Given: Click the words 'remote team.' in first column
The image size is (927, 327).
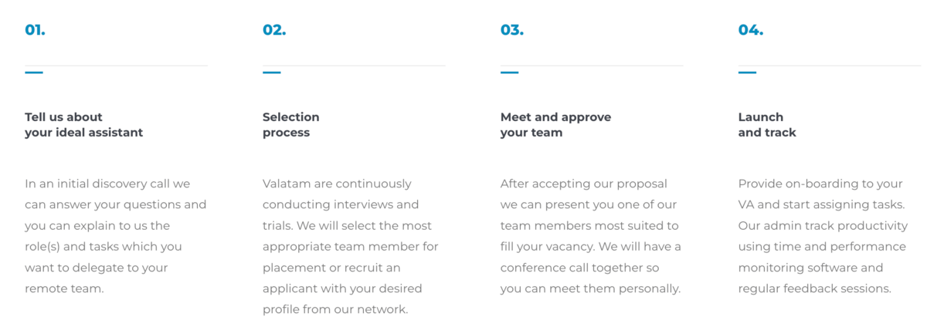Looking at the screenshot, I should (64, 289).
